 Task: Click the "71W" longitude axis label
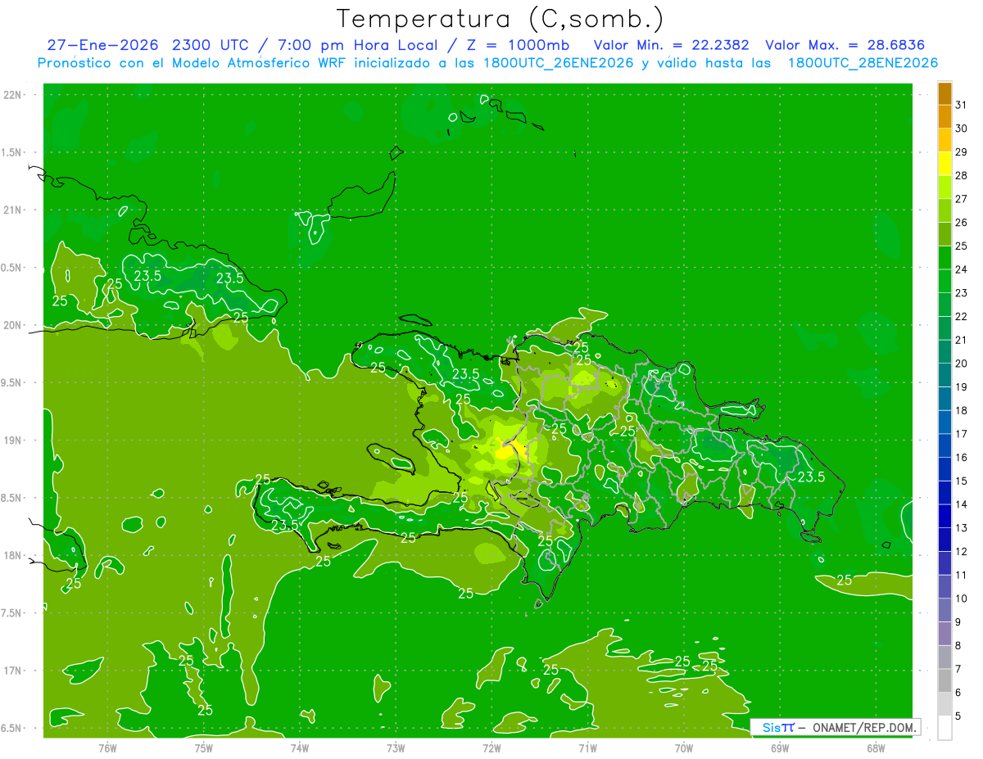tap(587, 748)
